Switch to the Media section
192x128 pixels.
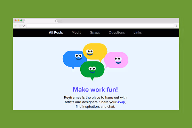pyautogui.click(x=76, y=32)
